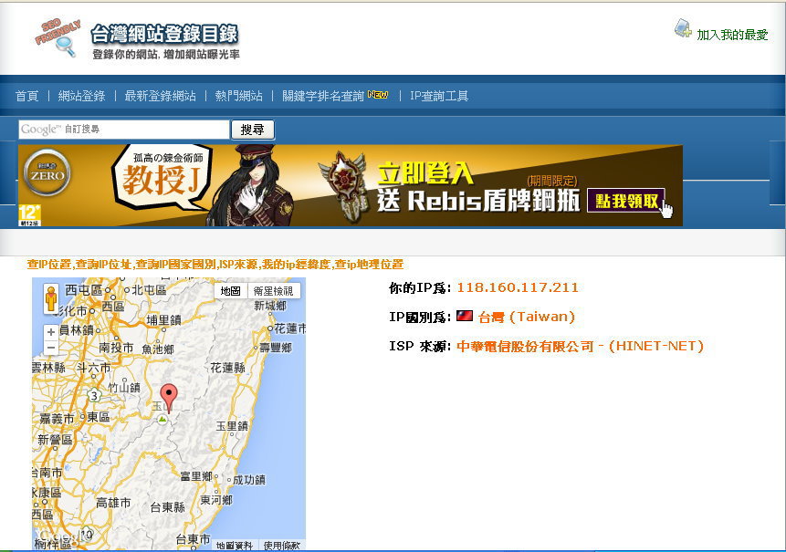Click 南投市 label on the map
This screenshot has width=786, height=552.
pyautogui.click(x=116, y=347)
